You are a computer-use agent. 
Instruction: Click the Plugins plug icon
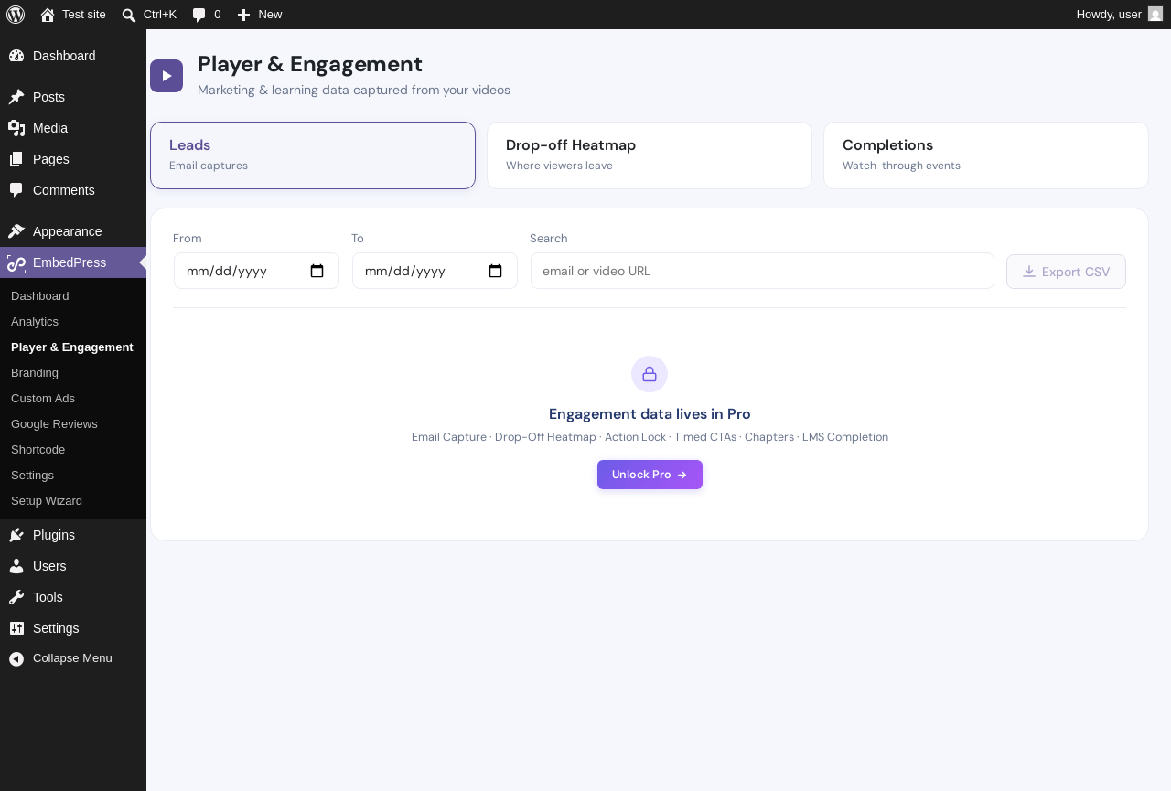(16, 535)
